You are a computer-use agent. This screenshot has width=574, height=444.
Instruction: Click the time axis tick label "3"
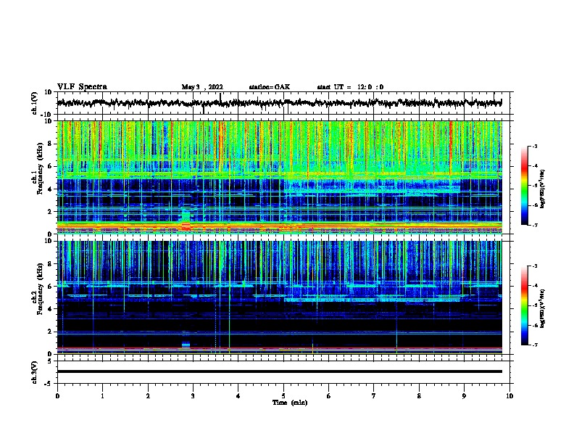point(193,396)
